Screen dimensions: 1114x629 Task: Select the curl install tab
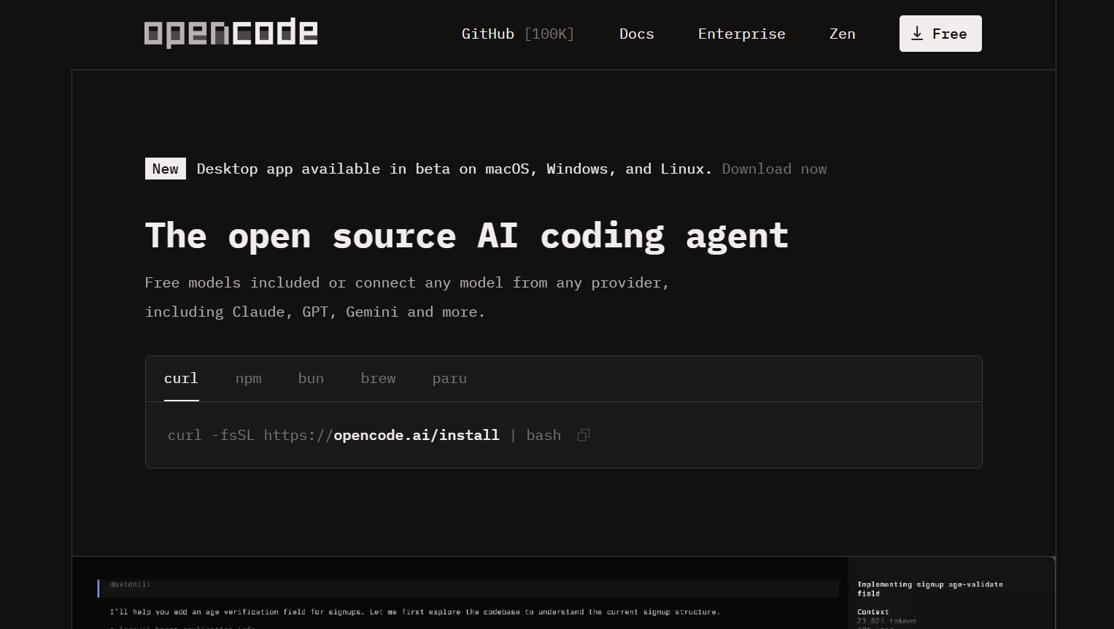tap(181, 378)
